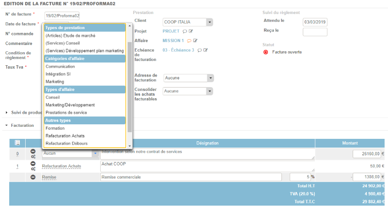Remove the Remise line with minus icon
Screen dimensions: 388x209
click(x=33, y=177)
